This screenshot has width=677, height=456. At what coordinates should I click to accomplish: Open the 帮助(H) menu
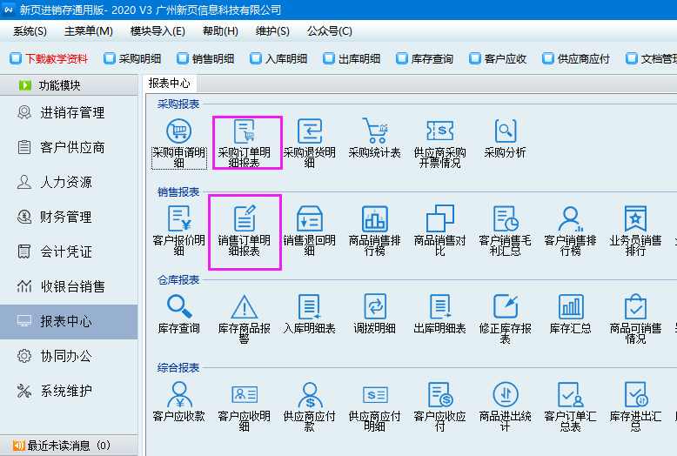coord(220,31)
